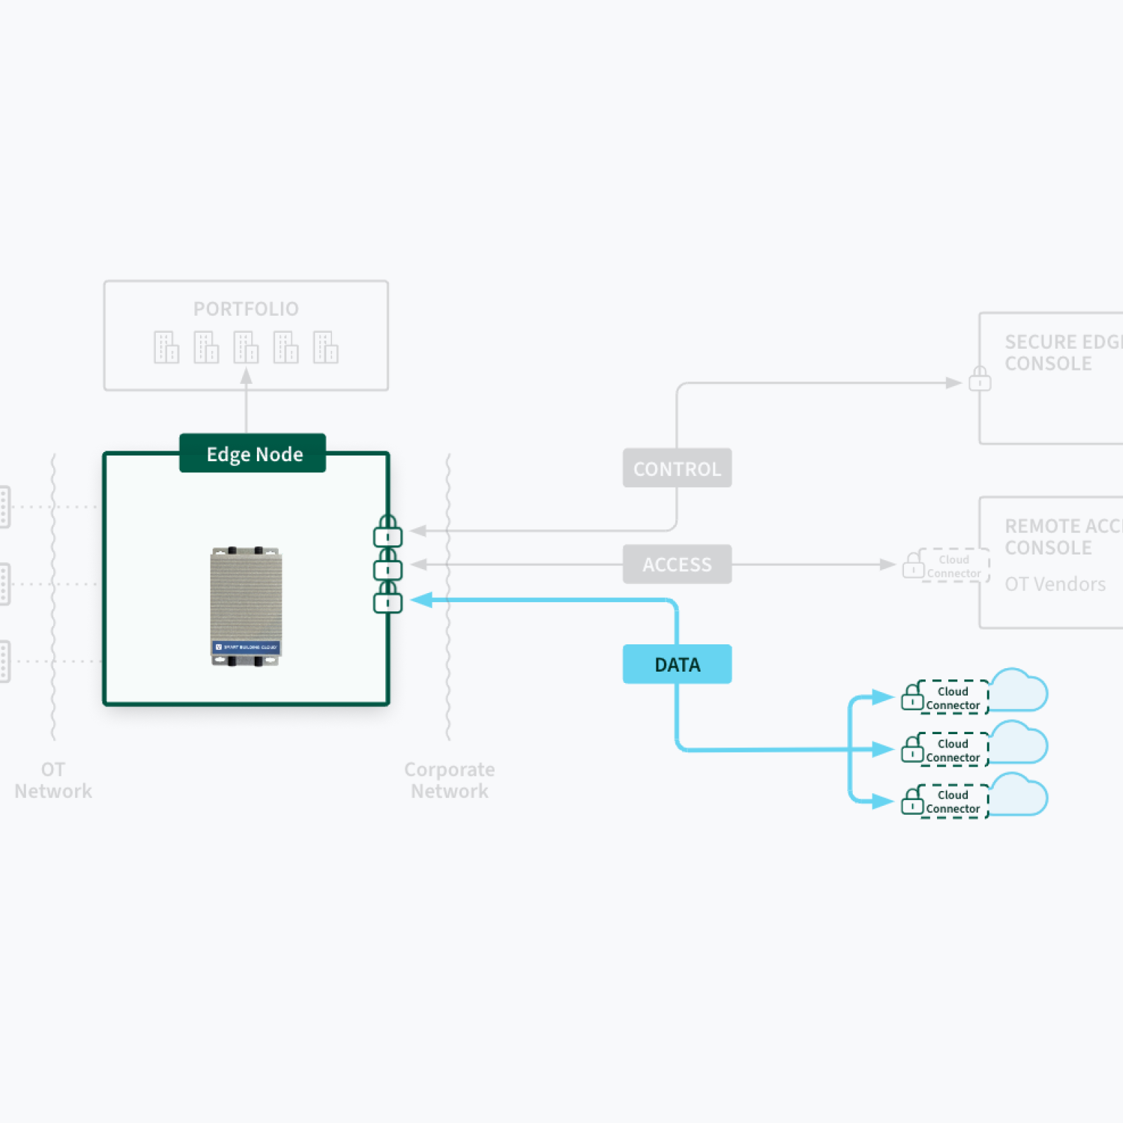Click the middle OT device icon at left edge
Image resolution: width=1123 pixels, height=1123 pixels.
[5, 584]
